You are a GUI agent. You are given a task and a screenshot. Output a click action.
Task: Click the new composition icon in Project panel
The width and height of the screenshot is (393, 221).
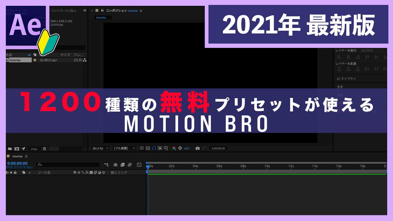(x=17, y=149)
